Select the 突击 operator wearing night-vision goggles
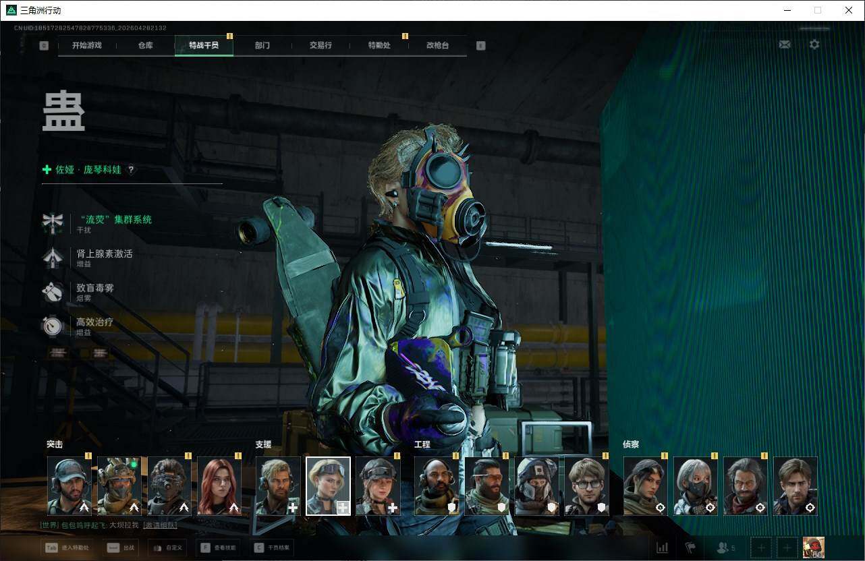The width and height of the screenshot is (865, 561). coord(169,486)
